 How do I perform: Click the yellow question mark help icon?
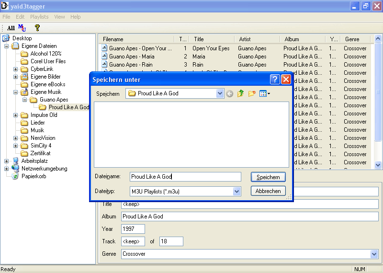coord(37,28)
